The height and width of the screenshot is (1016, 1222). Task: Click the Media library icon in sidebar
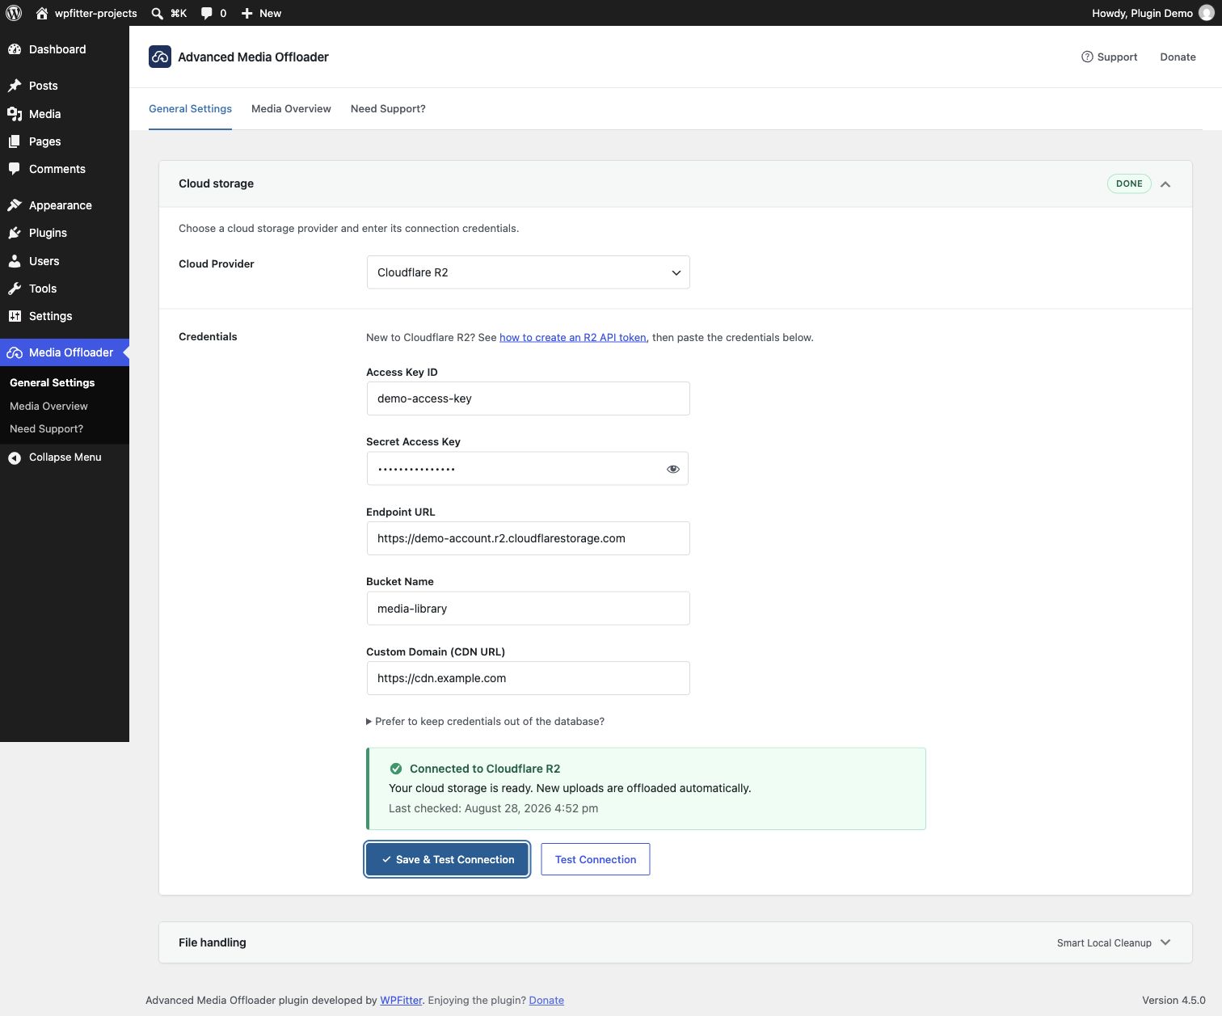(x=15, y=114)
